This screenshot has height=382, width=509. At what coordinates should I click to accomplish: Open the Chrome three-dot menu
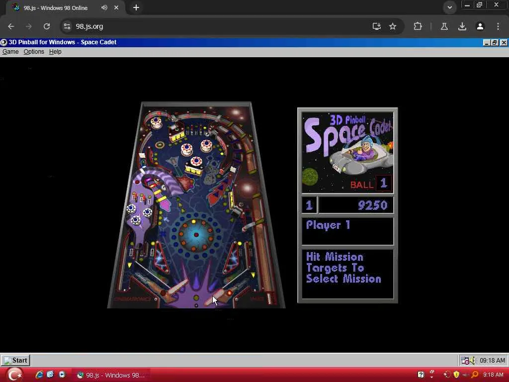[x=498, y=26]
